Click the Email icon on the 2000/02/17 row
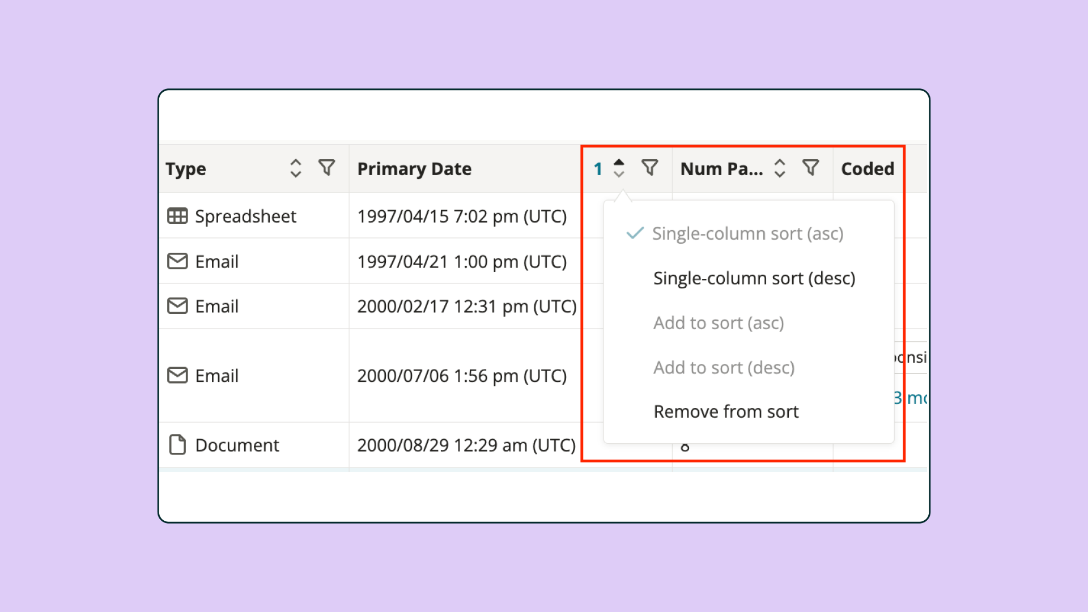1088x612 pixels. [177, 306]
